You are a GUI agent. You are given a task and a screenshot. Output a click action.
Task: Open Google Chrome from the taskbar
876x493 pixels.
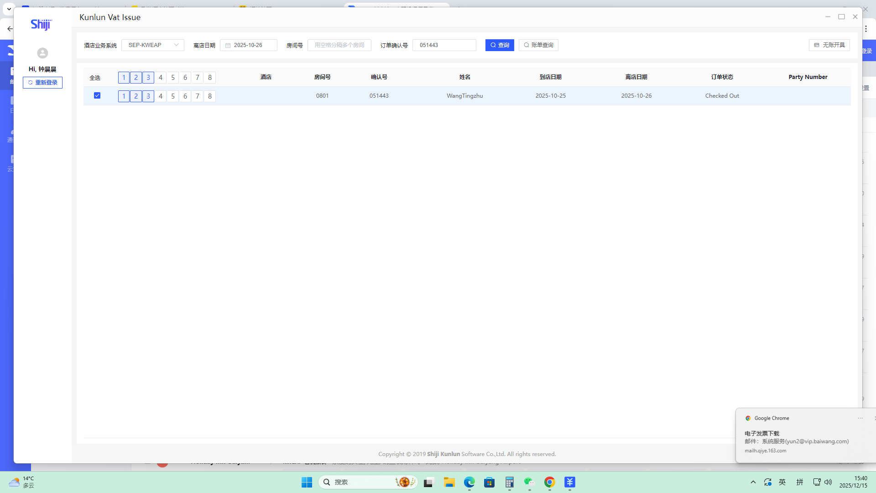tap(549, 482)
